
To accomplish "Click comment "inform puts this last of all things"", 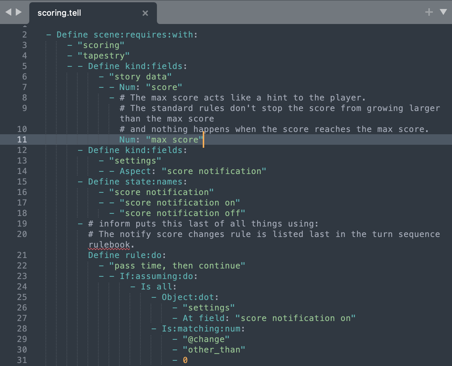I will click(203, 223).
